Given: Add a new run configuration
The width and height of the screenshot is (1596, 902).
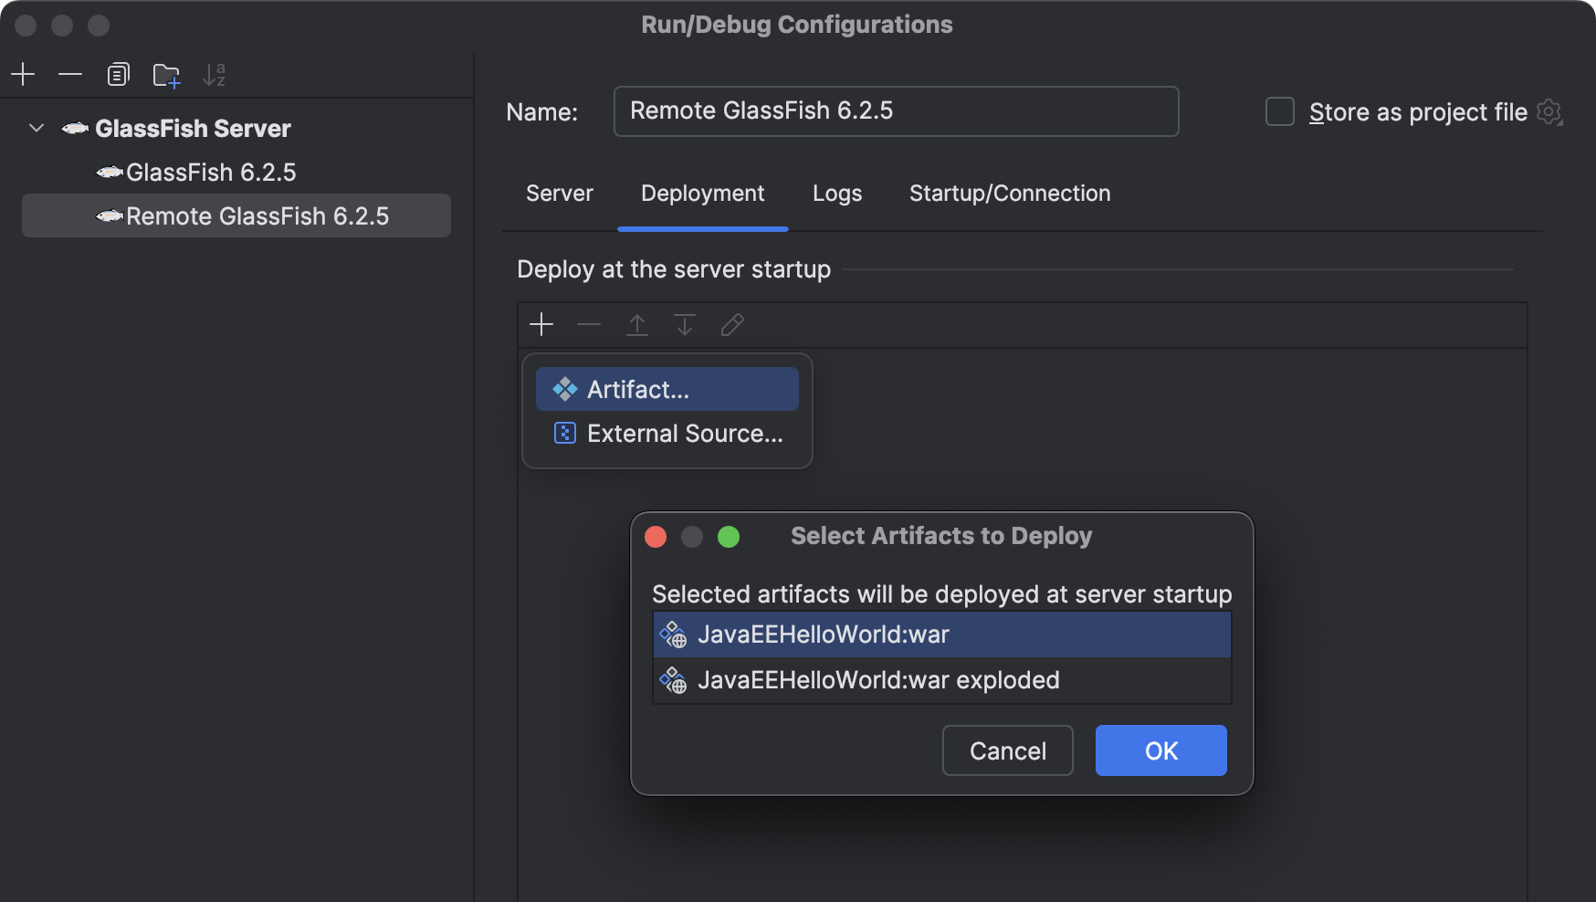Looking at the screenshot, I should (23, 74).
